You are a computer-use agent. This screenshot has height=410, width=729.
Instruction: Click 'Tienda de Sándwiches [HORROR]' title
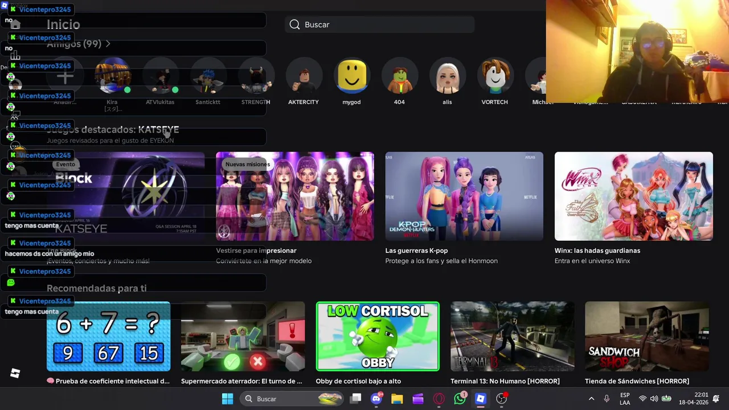pos(637,381)
